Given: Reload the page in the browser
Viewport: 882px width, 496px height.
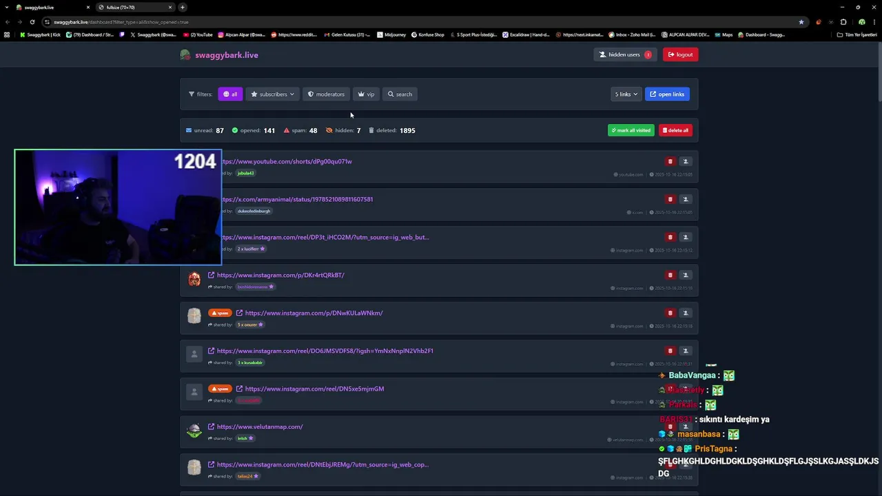Looking at the screenshot, I should tap(32, 22).
